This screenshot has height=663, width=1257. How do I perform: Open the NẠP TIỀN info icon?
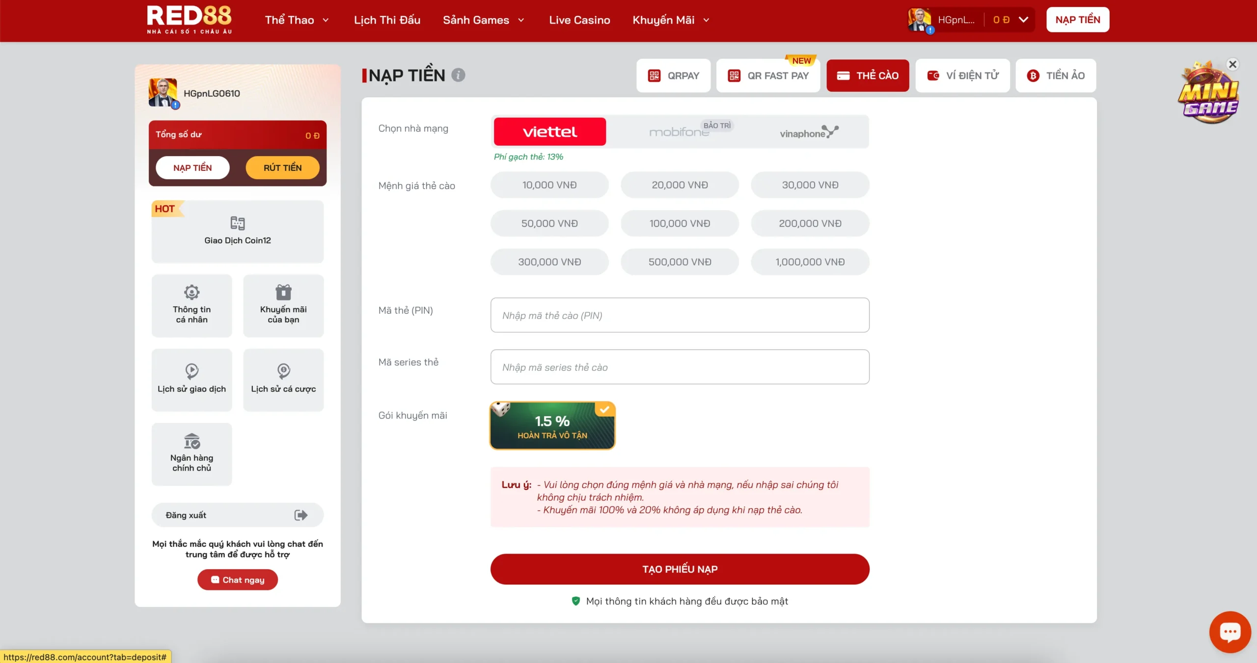pyautogui.click(x=458, y=75)
